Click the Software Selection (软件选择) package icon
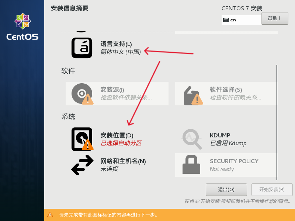Image resolution: width=295 pixels, height=221 pixels. click(x=193, y=95)
